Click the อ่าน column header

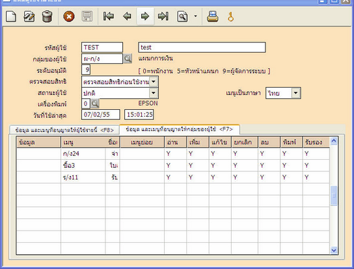[x=176, y=142]
